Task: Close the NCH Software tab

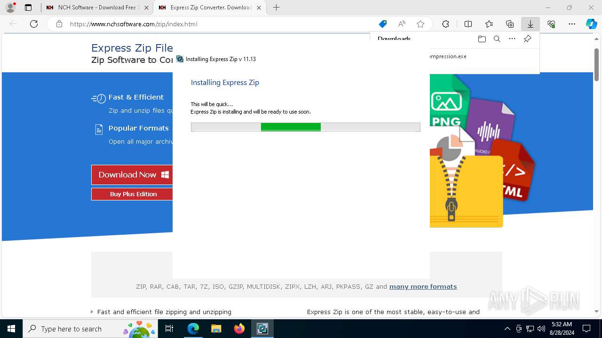Action: point(146,8)
